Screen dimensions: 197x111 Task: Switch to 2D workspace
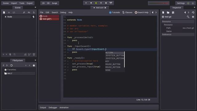point(43,3)
